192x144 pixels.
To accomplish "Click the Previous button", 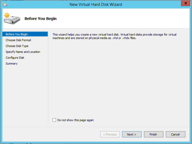I will (110, 134).
